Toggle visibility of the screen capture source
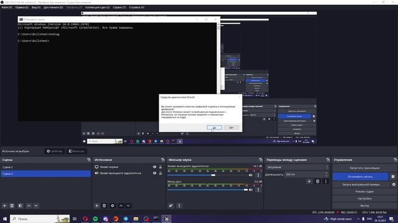 tap(155, 167)
